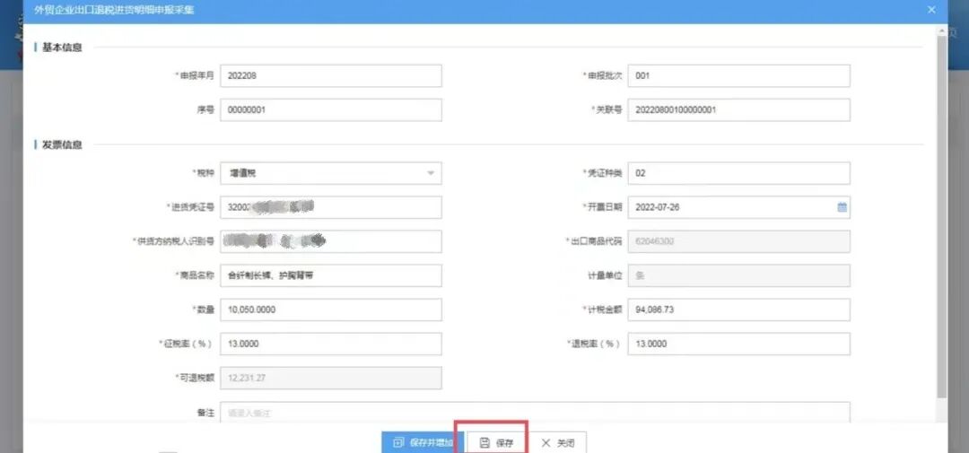Select the 计税金额 field showing 94,086.73
This screenshot has width=969, height=453.
coord(739,309)
